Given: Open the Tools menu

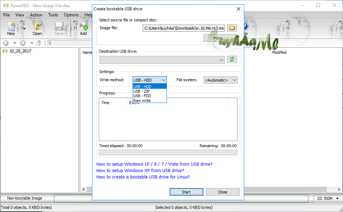Looking at the screenshot, I should pos(53,15).
